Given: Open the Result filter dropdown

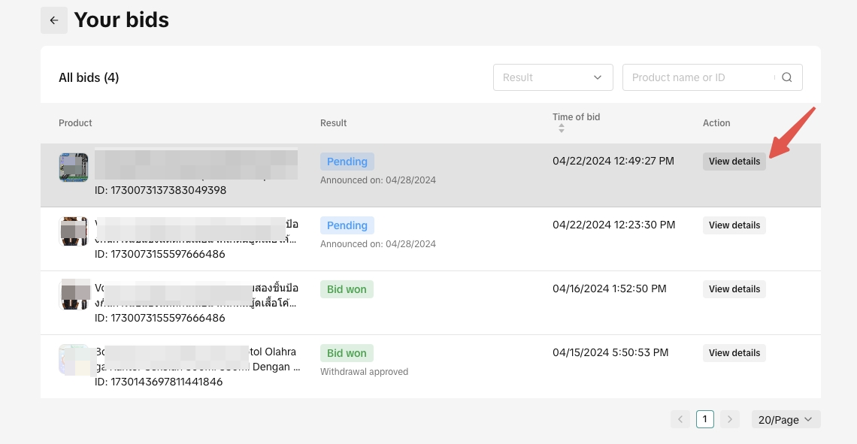Looking at the screenshot, I should pos(553,77).
